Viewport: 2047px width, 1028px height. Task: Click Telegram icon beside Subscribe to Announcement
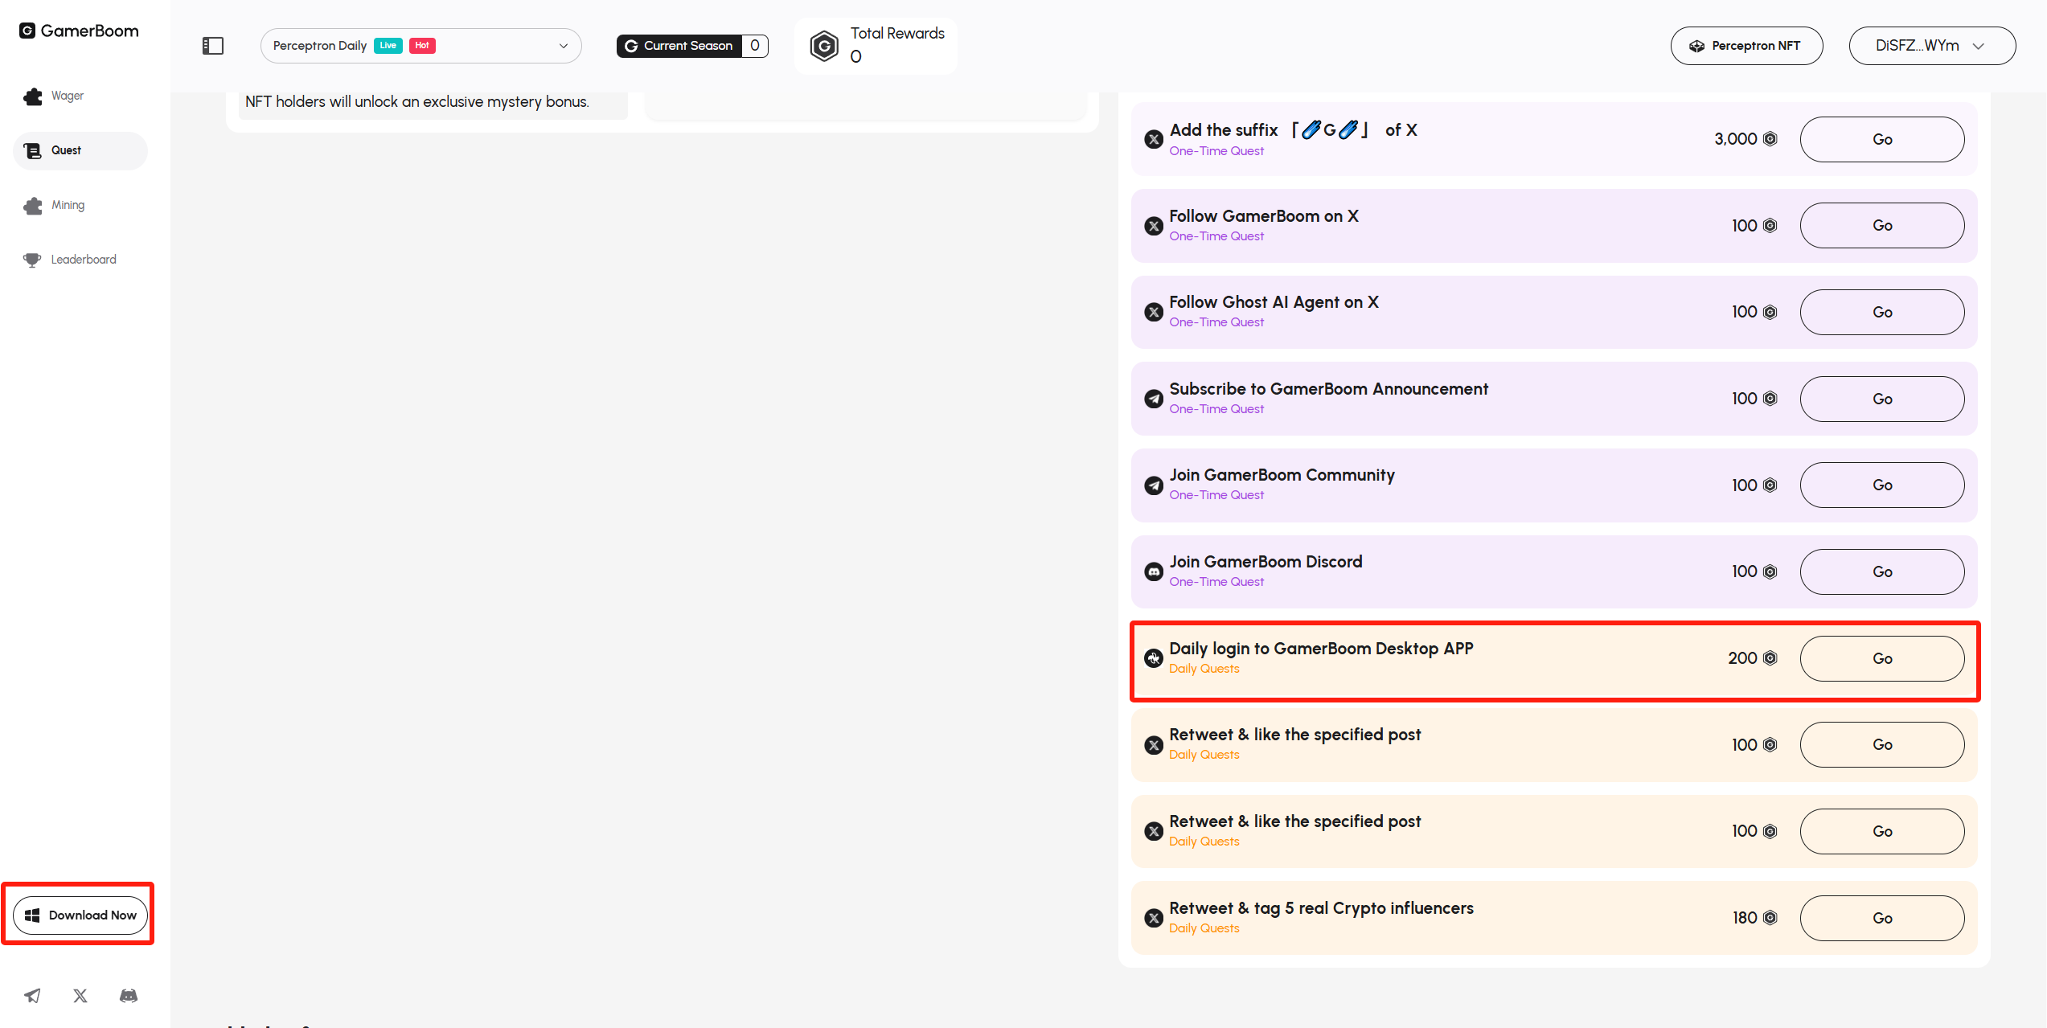1154,399
